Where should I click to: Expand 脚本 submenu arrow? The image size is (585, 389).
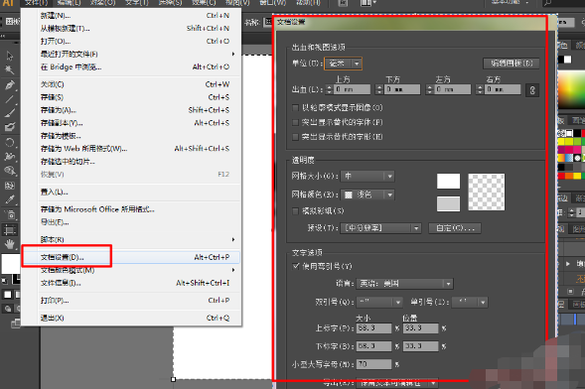pos(233,239)
